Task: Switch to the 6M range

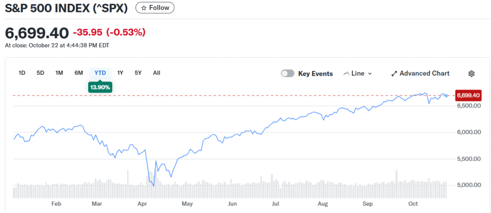Action: (x=79, y=73)
